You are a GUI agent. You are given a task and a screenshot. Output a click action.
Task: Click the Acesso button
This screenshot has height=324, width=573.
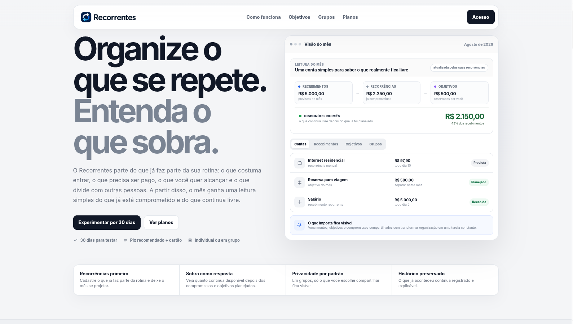pyautogui.click(x=481, y=17)
